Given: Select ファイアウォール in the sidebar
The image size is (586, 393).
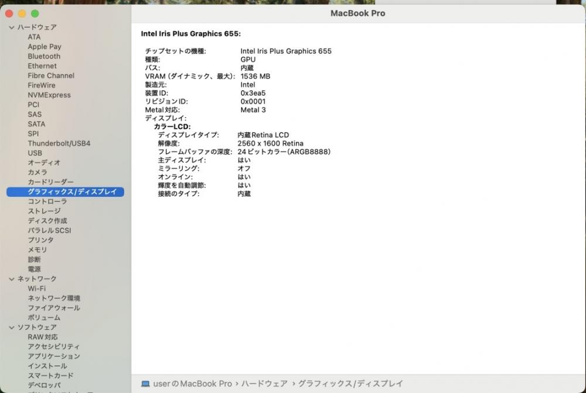Looking at the screenshot, I should point(54,308).
